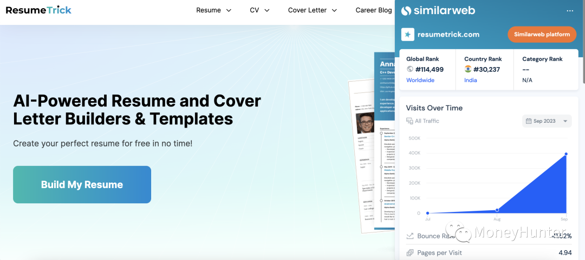Go to Career Blog

tap(373, 10)
